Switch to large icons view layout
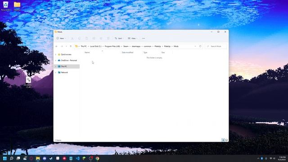288x162 pixels. pyautogui.click(x=226, y=140)
